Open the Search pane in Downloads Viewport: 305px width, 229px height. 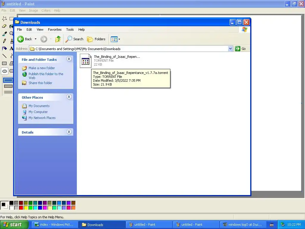click(74, 39)
